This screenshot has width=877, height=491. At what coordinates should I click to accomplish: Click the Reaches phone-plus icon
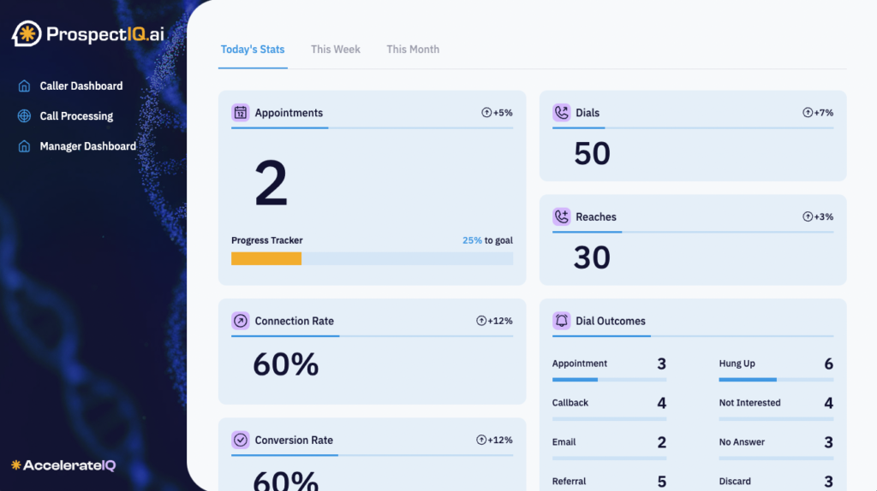[x=562, y=217]
